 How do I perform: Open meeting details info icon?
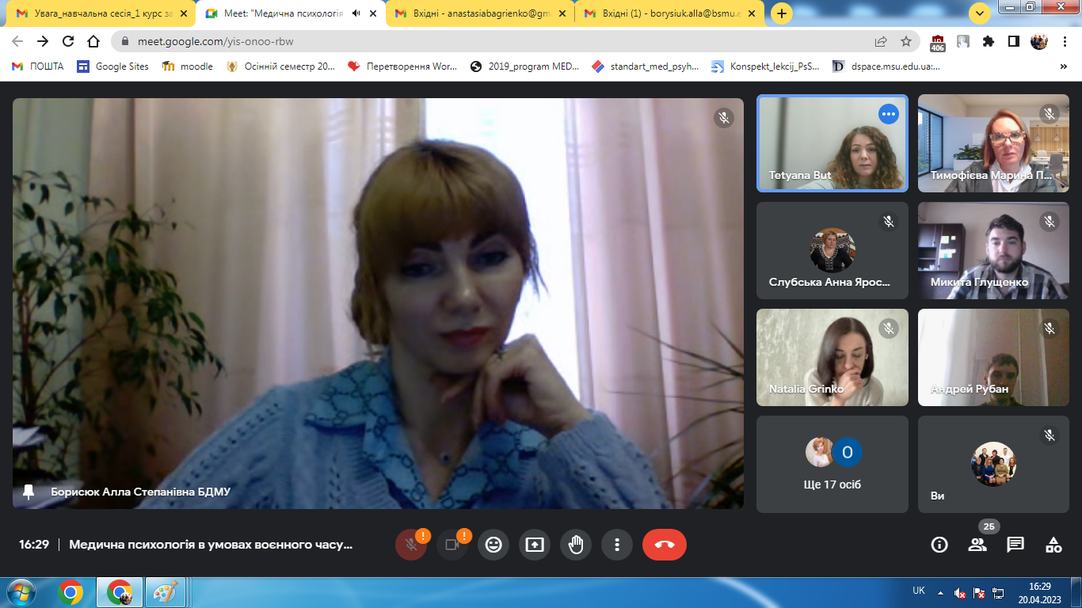click(939, 545)
